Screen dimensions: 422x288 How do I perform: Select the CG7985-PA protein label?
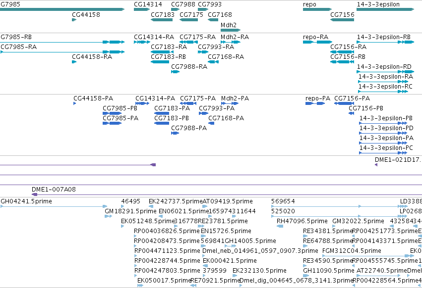121,118
